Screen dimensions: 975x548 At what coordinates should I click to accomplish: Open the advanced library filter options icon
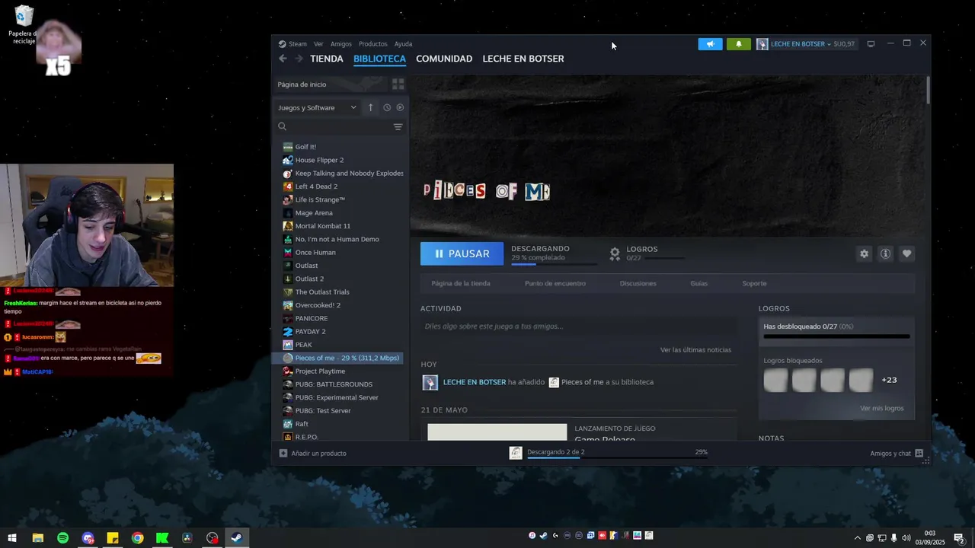click(398, 127)
